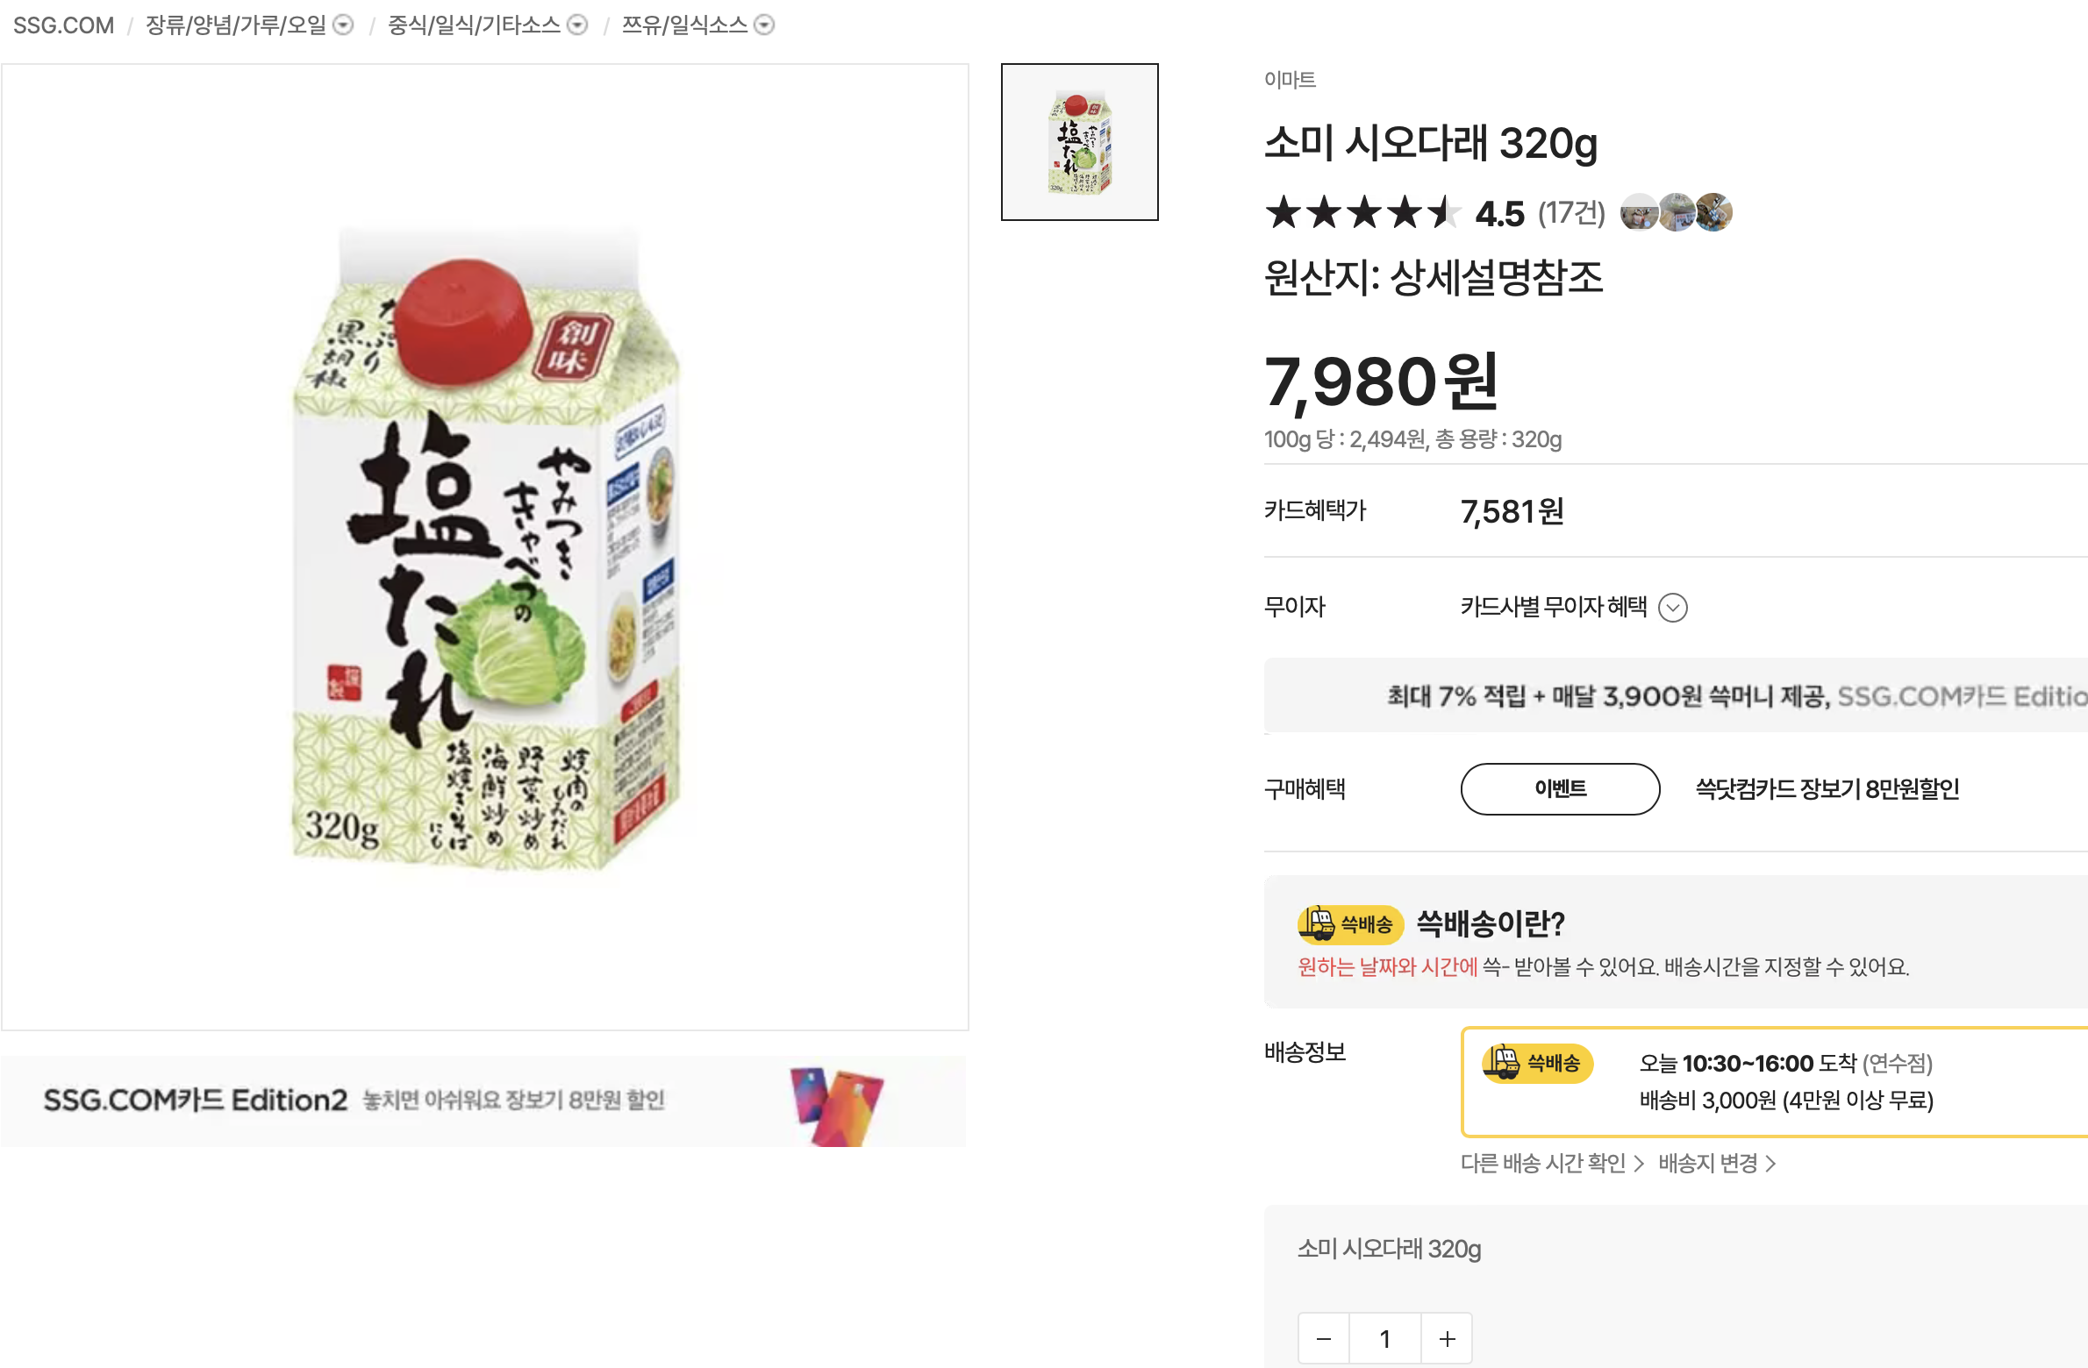Increase quantity with the plus button
The height and width of the screenshot is (1368, 2088).
(x=1447, y=1339)
